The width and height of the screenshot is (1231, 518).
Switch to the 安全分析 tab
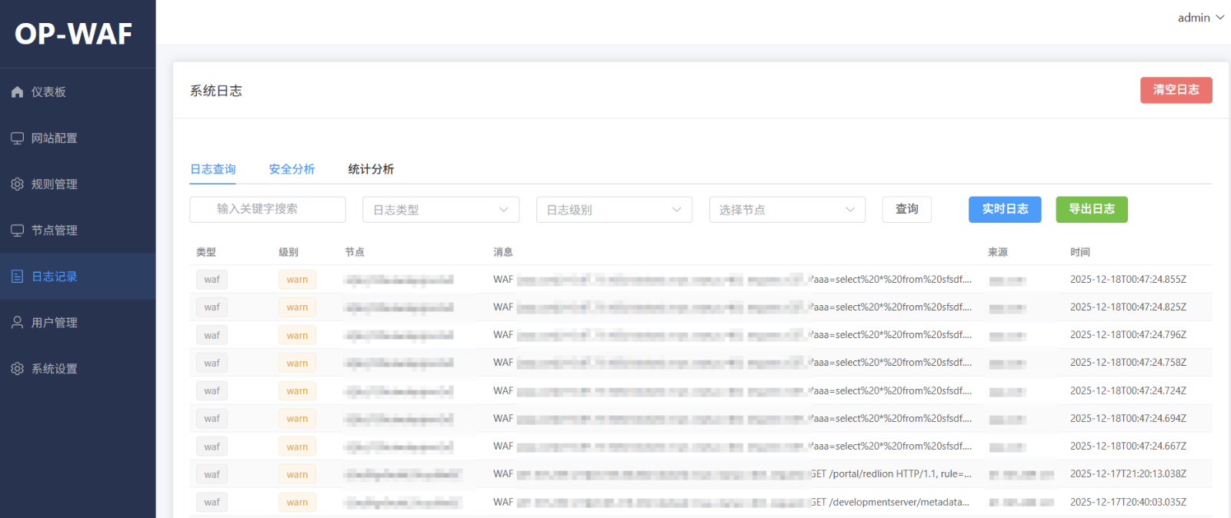click(292, 169)
